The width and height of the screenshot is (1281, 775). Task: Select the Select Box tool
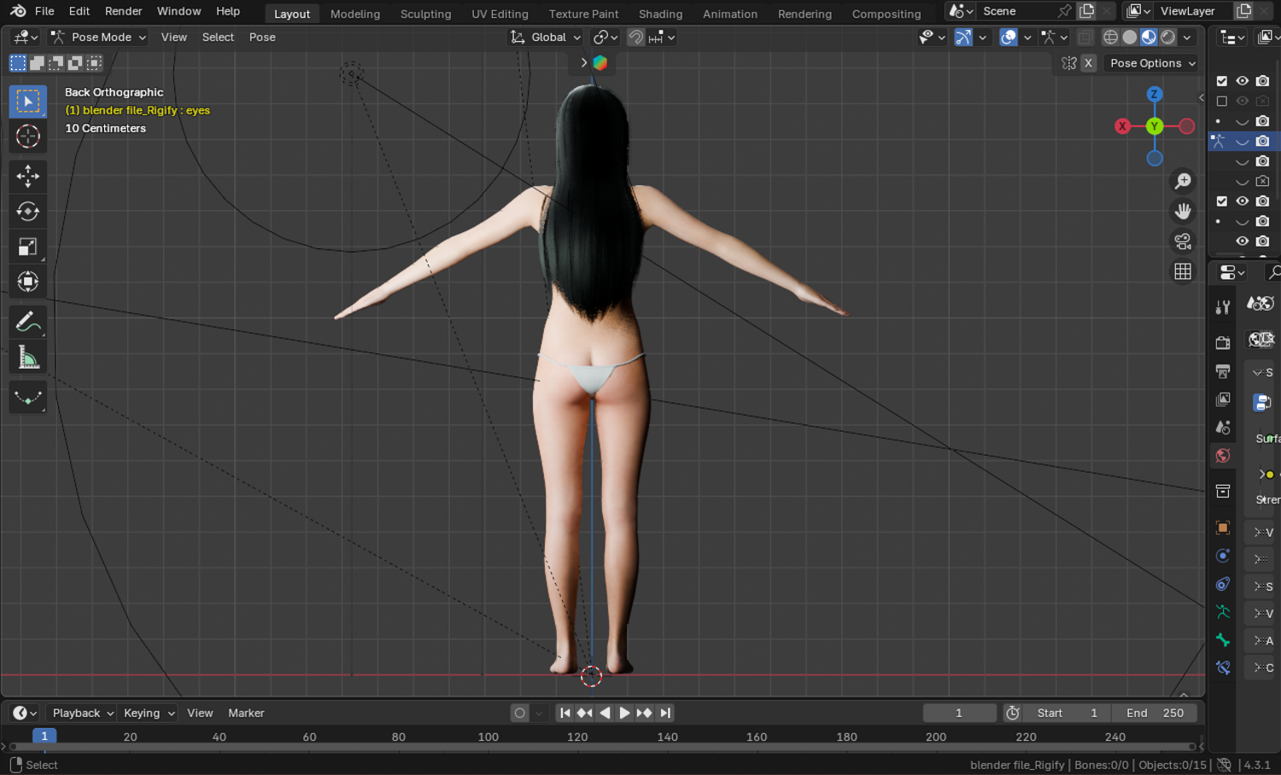point(27,102)
